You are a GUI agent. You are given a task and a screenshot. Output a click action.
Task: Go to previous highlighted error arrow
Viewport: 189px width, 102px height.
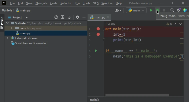[x=175, y=24]
